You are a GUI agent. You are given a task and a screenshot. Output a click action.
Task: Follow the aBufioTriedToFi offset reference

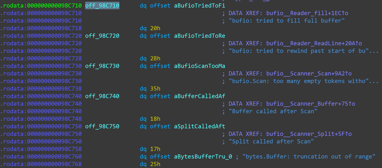tap(200, 6)
